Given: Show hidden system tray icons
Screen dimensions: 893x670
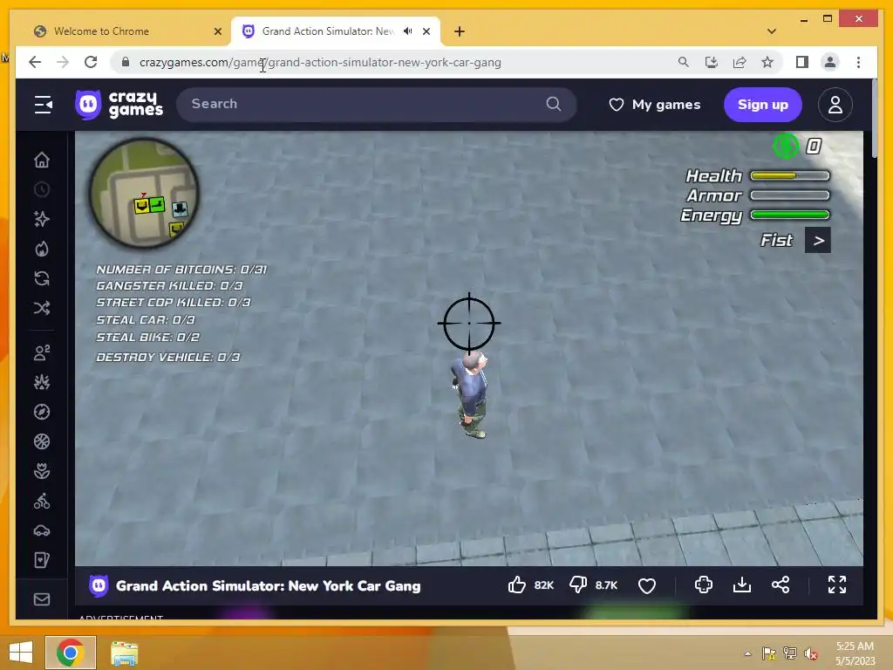Looking at the screenshot, I should [747, 653].
